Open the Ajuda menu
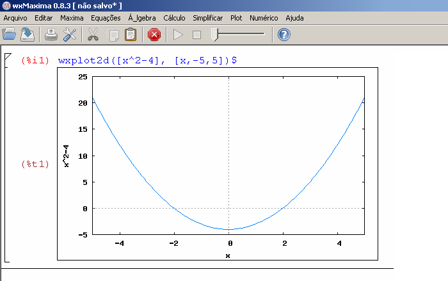Screen dimensions: 448x281 click(x=294, y=18)
